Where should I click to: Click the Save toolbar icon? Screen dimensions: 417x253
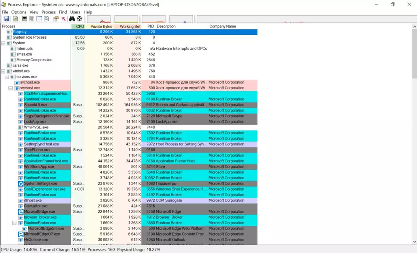[x=6, y=19]
